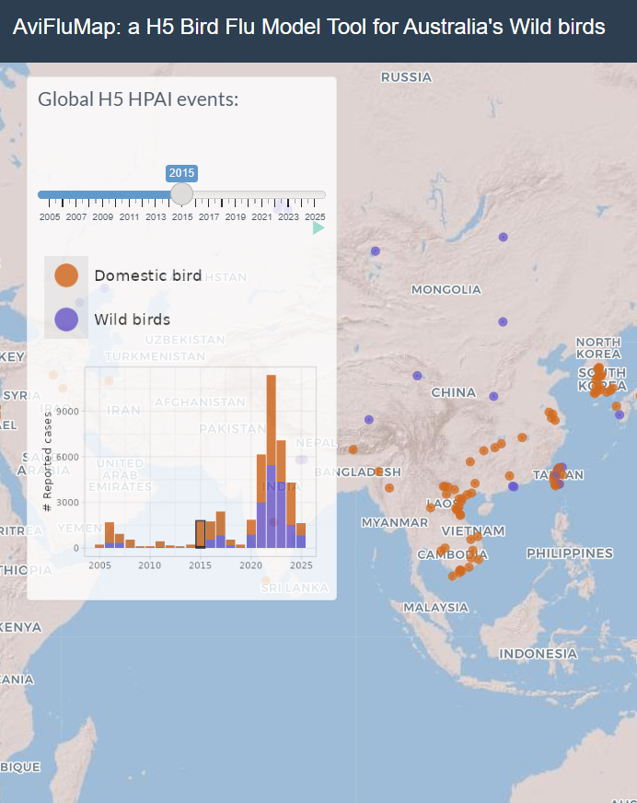637x803 pixels.
Task: Click the wild bird marker east of South Korea
Action: tap(620, 414)
